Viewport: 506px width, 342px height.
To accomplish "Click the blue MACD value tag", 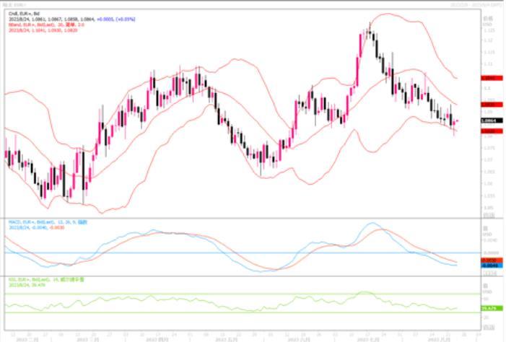I will 491,266.
